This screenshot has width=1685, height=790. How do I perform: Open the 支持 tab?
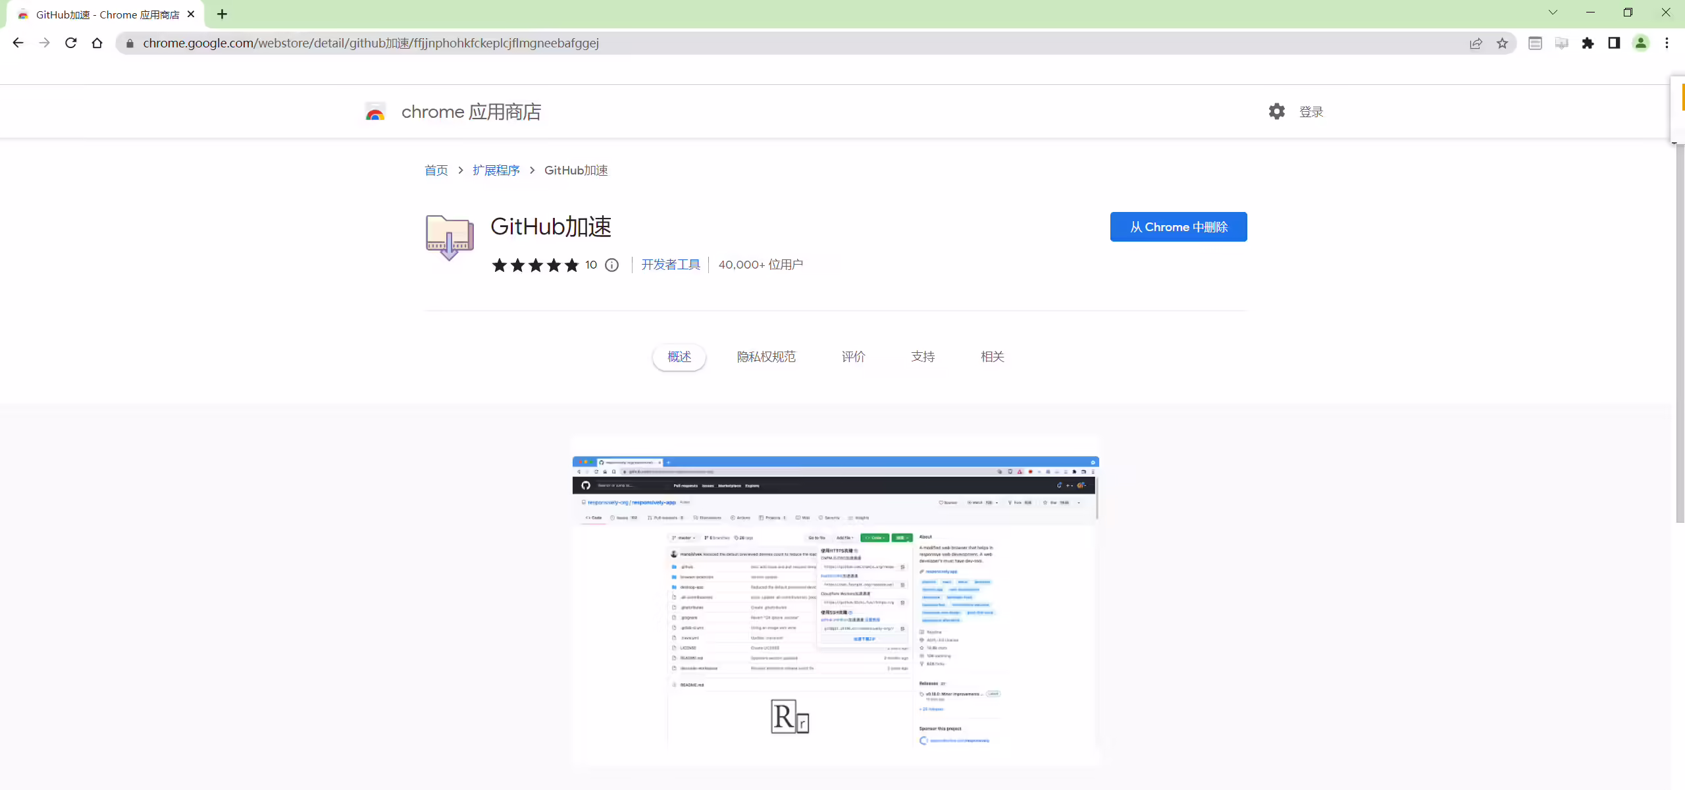pyautogui.click(x=923, y=357)
